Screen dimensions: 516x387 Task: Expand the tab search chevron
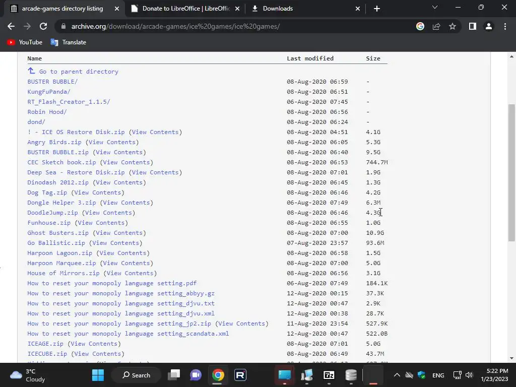tap(435, 7)
